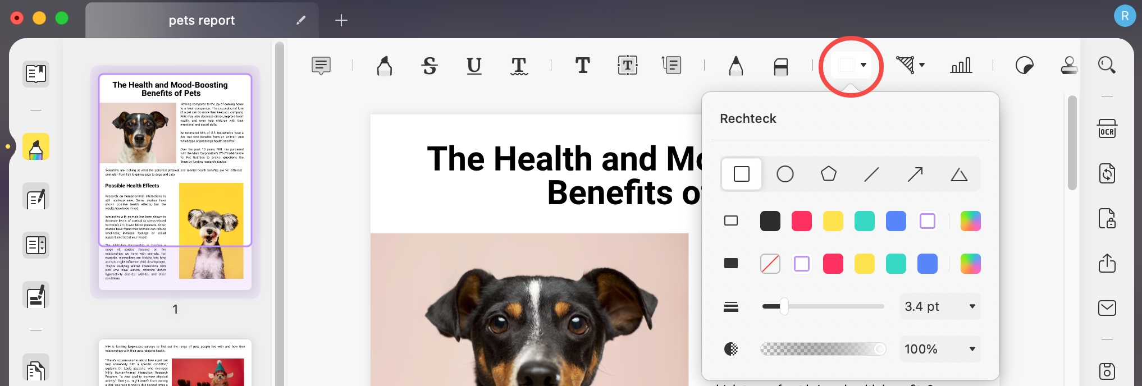The image size is (1142, 386).
Task: Set border color to teal
Action: (x=865, y=221)
